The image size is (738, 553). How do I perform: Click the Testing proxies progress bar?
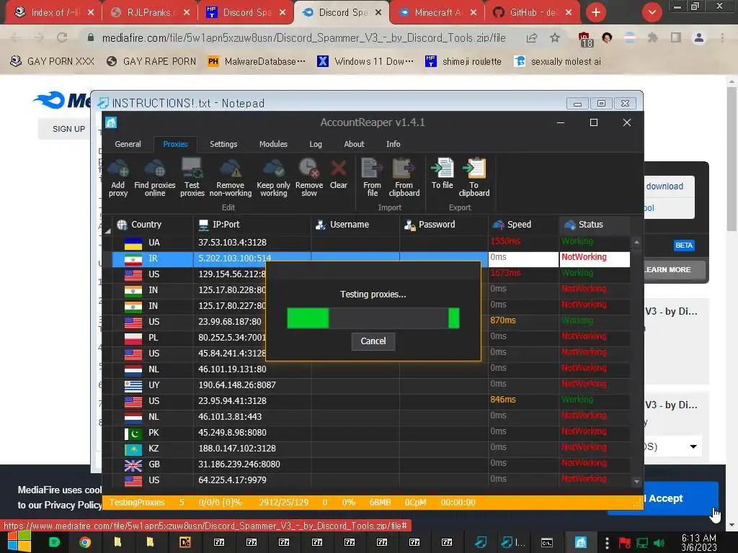(x=373, y=318)
